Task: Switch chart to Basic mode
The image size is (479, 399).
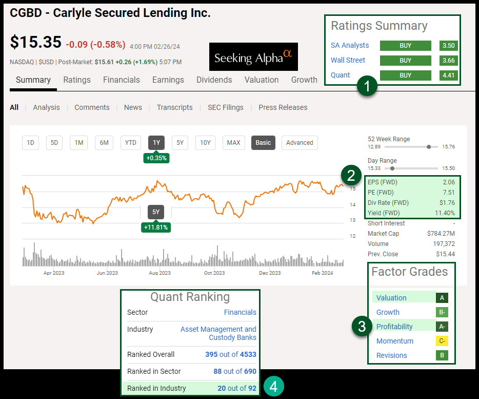Action: [263, 143]
